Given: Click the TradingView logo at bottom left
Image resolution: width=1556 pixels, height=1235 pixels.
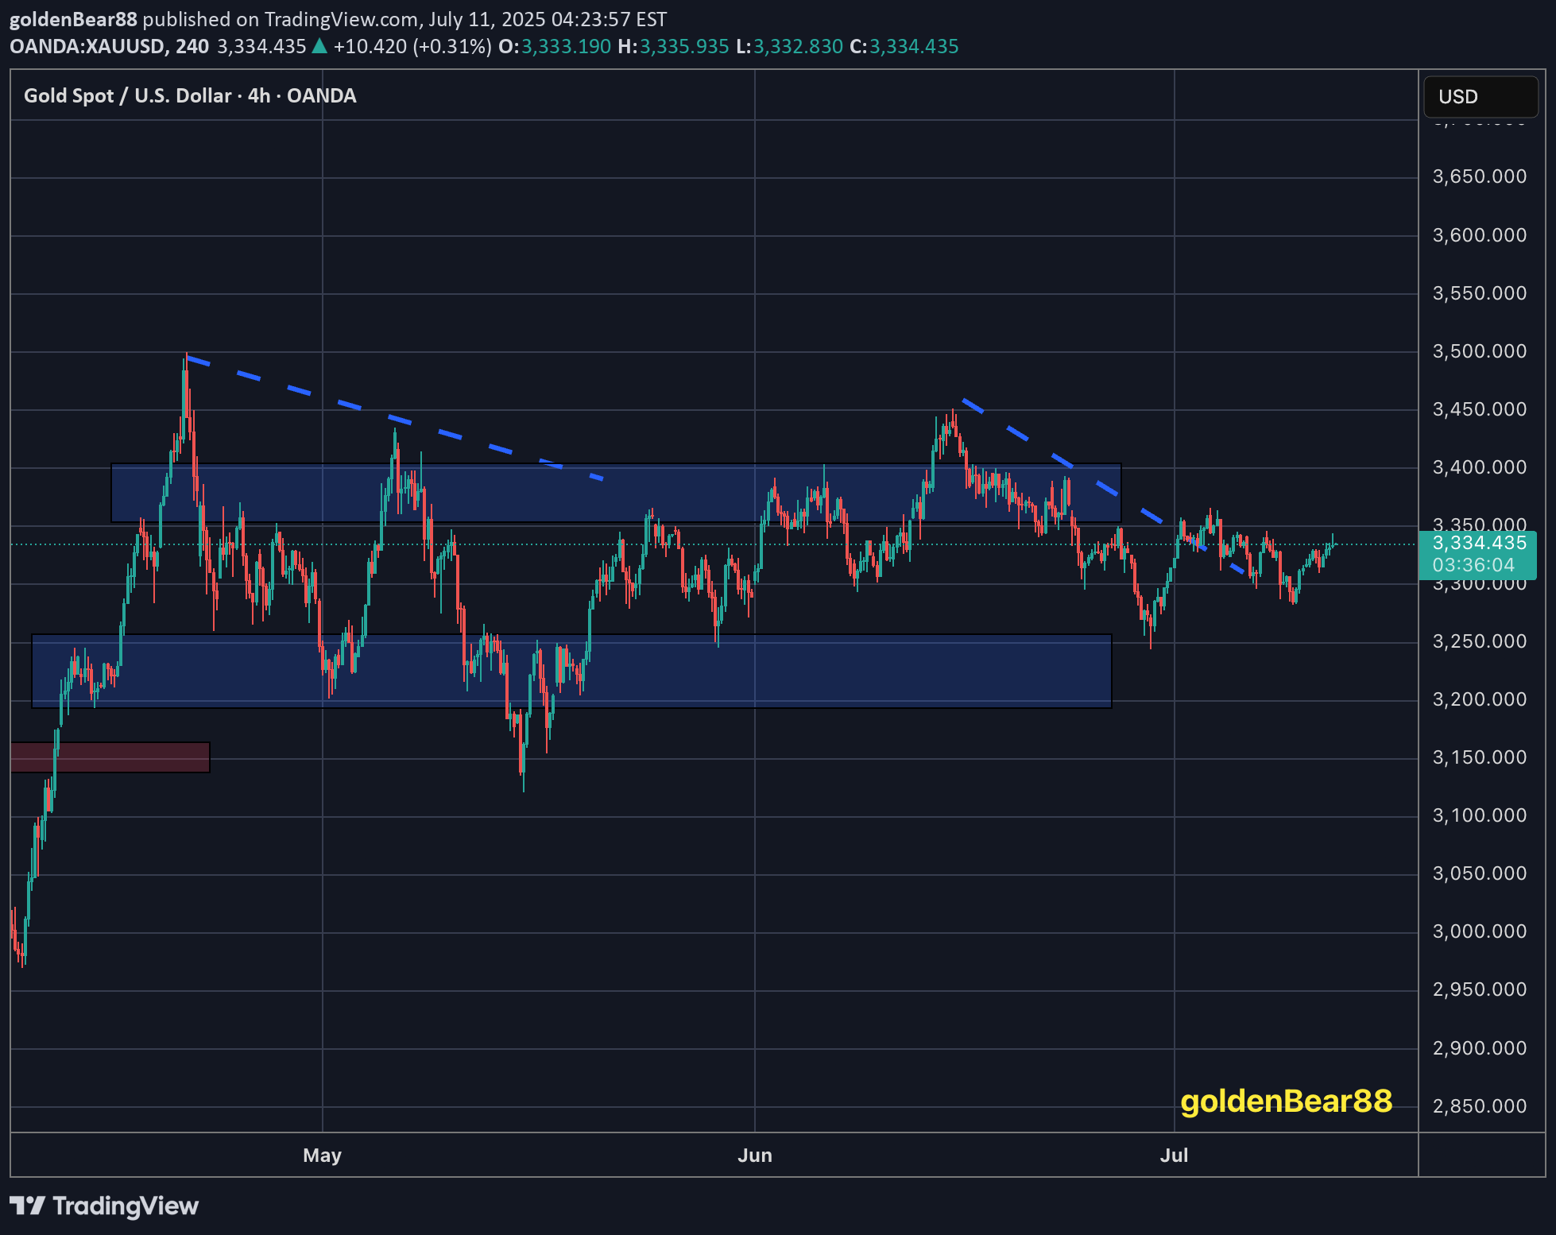Looking at the screenshot, I should [x=104, y=1206].
